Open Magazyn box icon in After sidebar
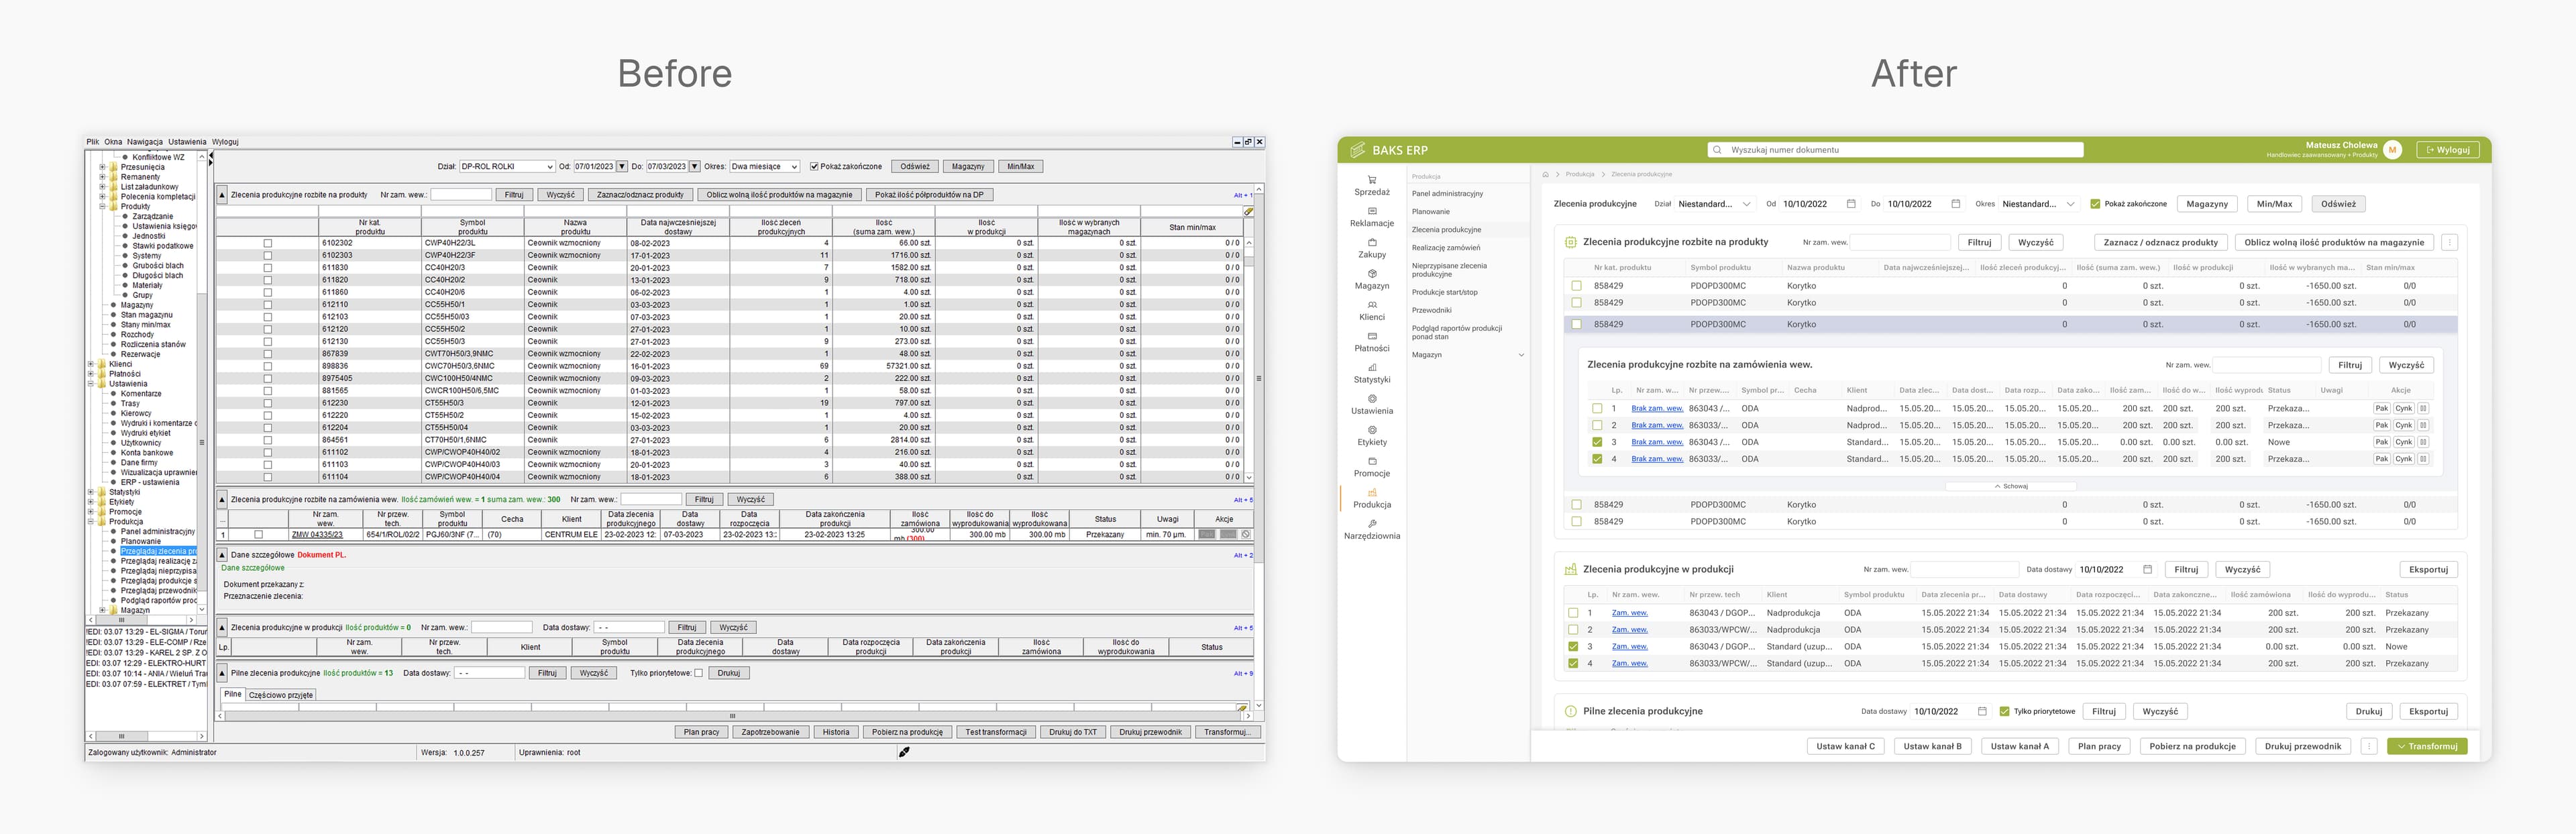The width and height of the screenshot is (2576, 834). pyautogui.click(x=1372, y=273)
